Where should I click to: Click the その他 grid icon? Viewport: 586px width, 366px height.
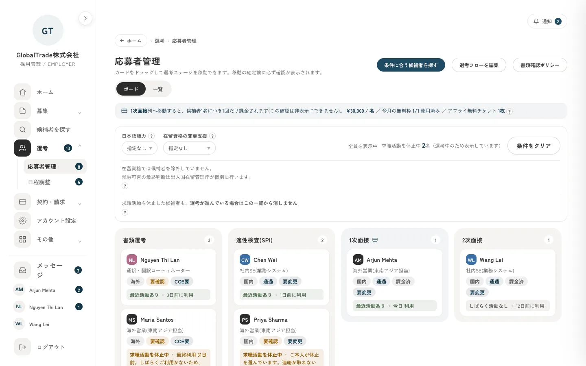tap(22, 239)
